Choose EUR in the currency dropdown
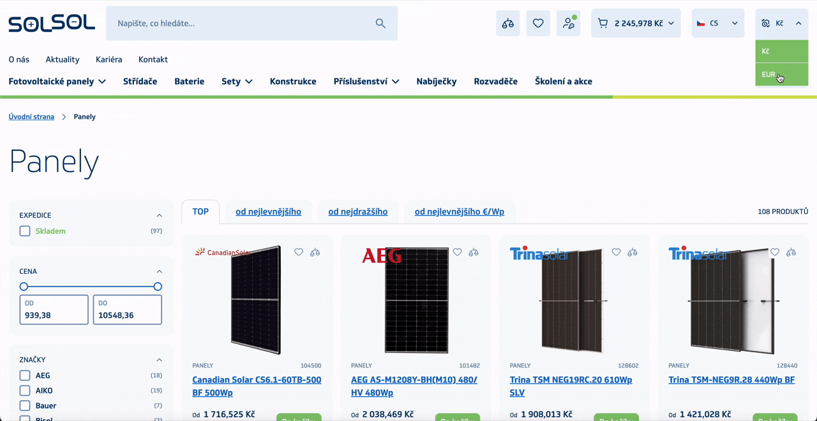 pos(782,75)
